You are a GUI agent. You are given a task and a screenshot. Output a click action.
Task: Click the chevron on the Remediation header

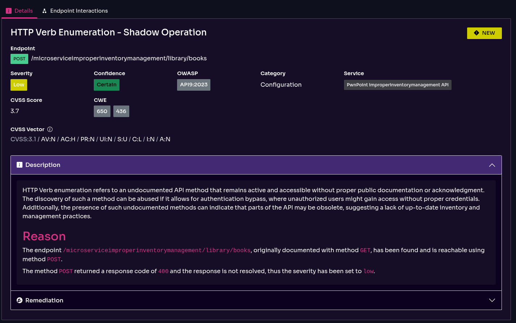pos(492,300)
